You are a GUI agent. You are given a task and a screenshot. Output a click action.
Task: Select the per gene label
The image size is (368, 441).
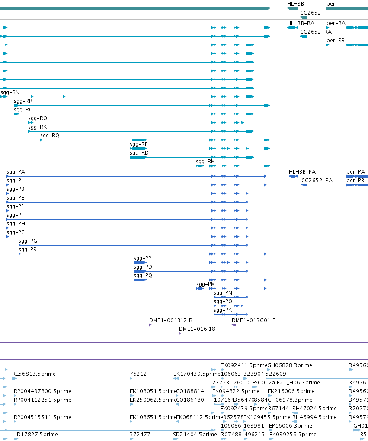coord(331,4)
